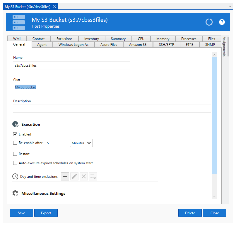Check Auto-execute expired schedules on system start
The image size is (236, 226).
click(15, 163)
